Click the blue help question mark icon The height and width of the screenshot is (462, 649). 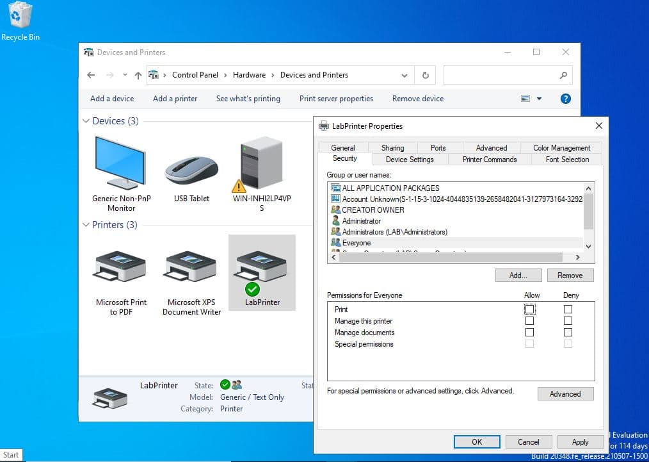(x=565, y=99)
